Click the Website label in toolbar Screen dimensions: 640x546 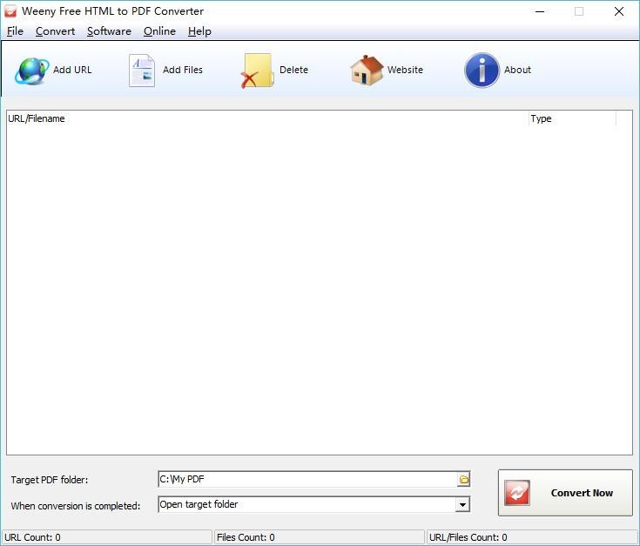click(x=405, y=70)
